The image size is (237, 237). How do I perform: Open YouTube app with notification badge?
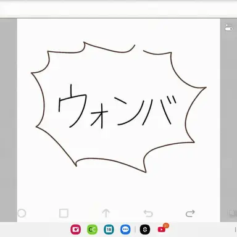coord(162,229)
